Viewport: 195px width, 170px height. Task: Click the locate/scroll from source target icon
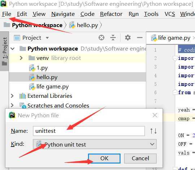coord(101,38)
